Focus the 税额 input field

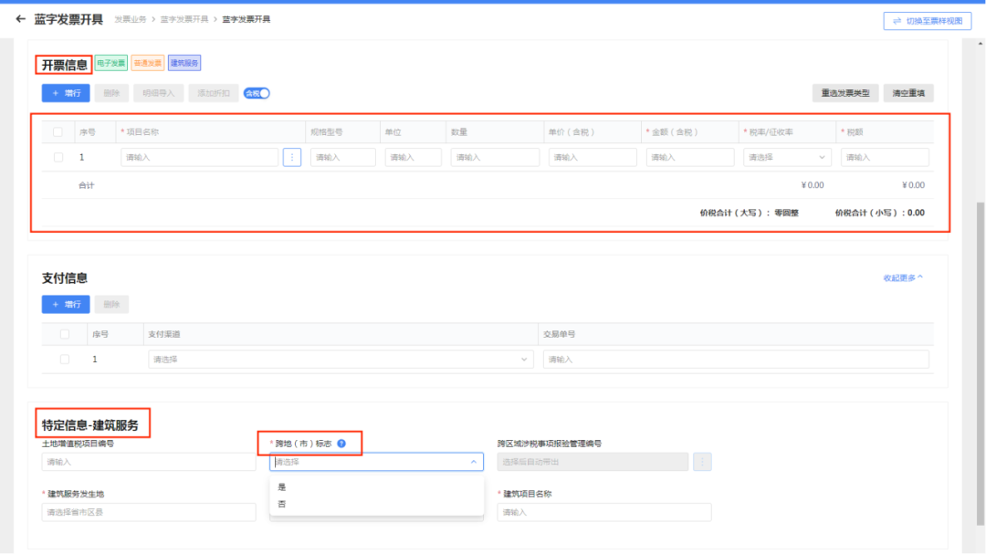(885, 157)
